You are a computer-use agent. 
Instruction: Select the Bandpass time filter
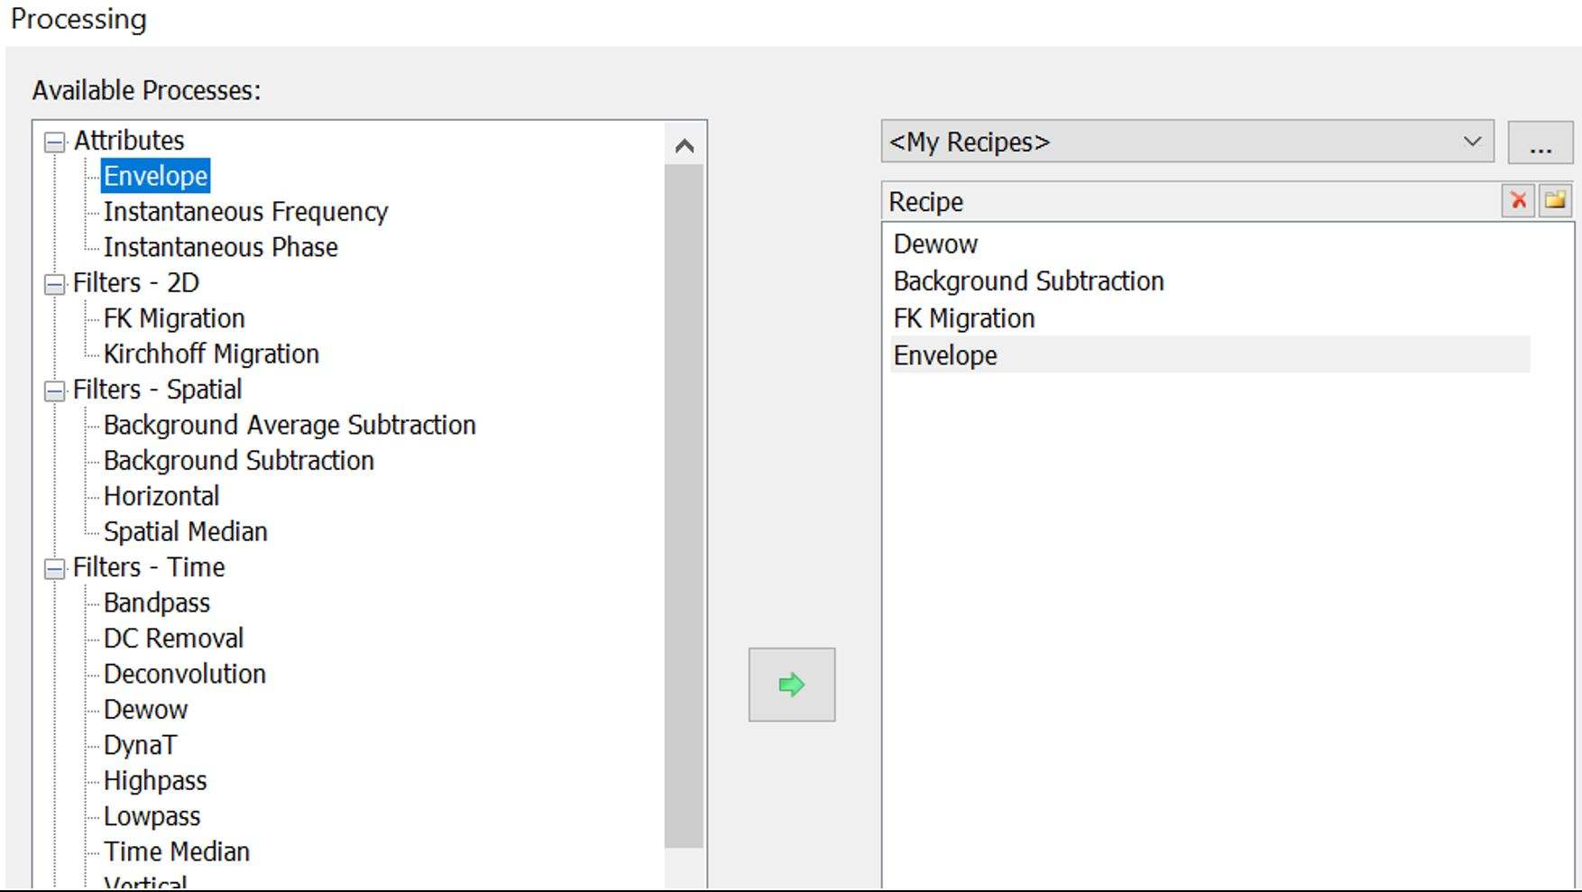click(157, 602)
